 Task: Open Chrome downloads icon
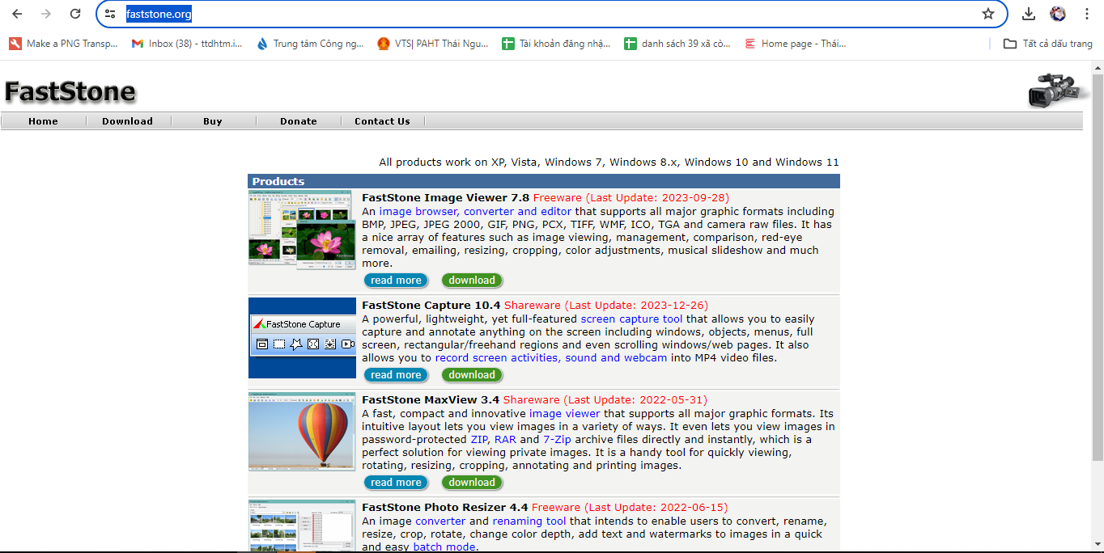click(1029, 14)
